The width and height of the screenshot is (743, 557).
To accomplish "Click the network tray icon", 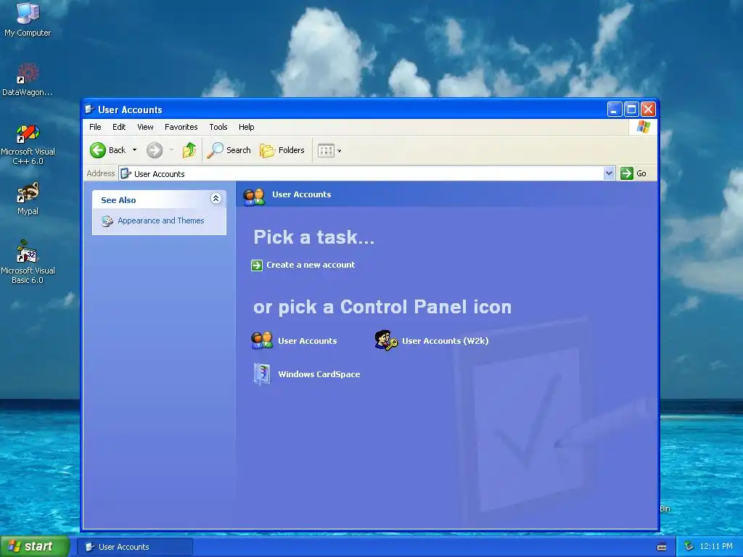I will (x=689, y=547).
